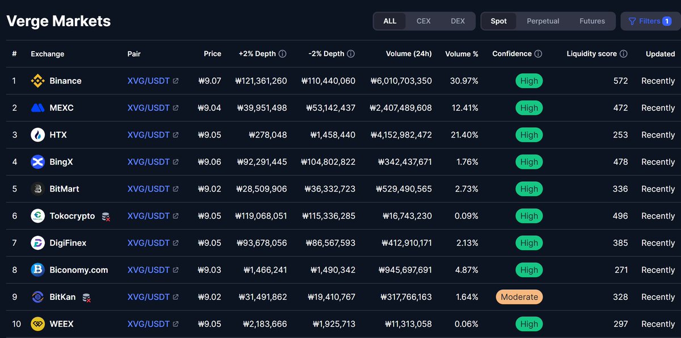Click the Pair column header
The width and height of the screenshot is (681, 338).
point(134,54)
